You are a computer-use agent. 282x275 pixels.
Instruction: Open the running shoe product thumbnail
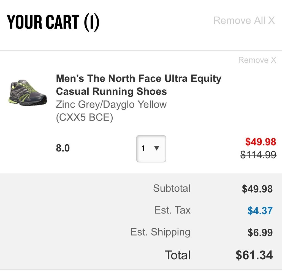coord(28,92)
